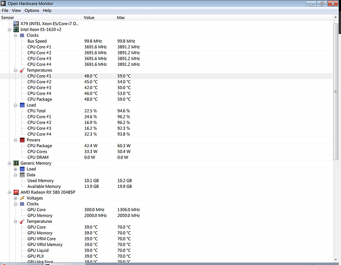The height and width of the screenshot is (265, 341).
Task: Click the Value column header
Action: (x=99, y=18)
